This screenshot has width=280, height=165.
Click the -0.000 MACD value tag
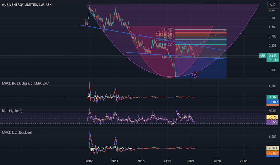pos(273,148)
